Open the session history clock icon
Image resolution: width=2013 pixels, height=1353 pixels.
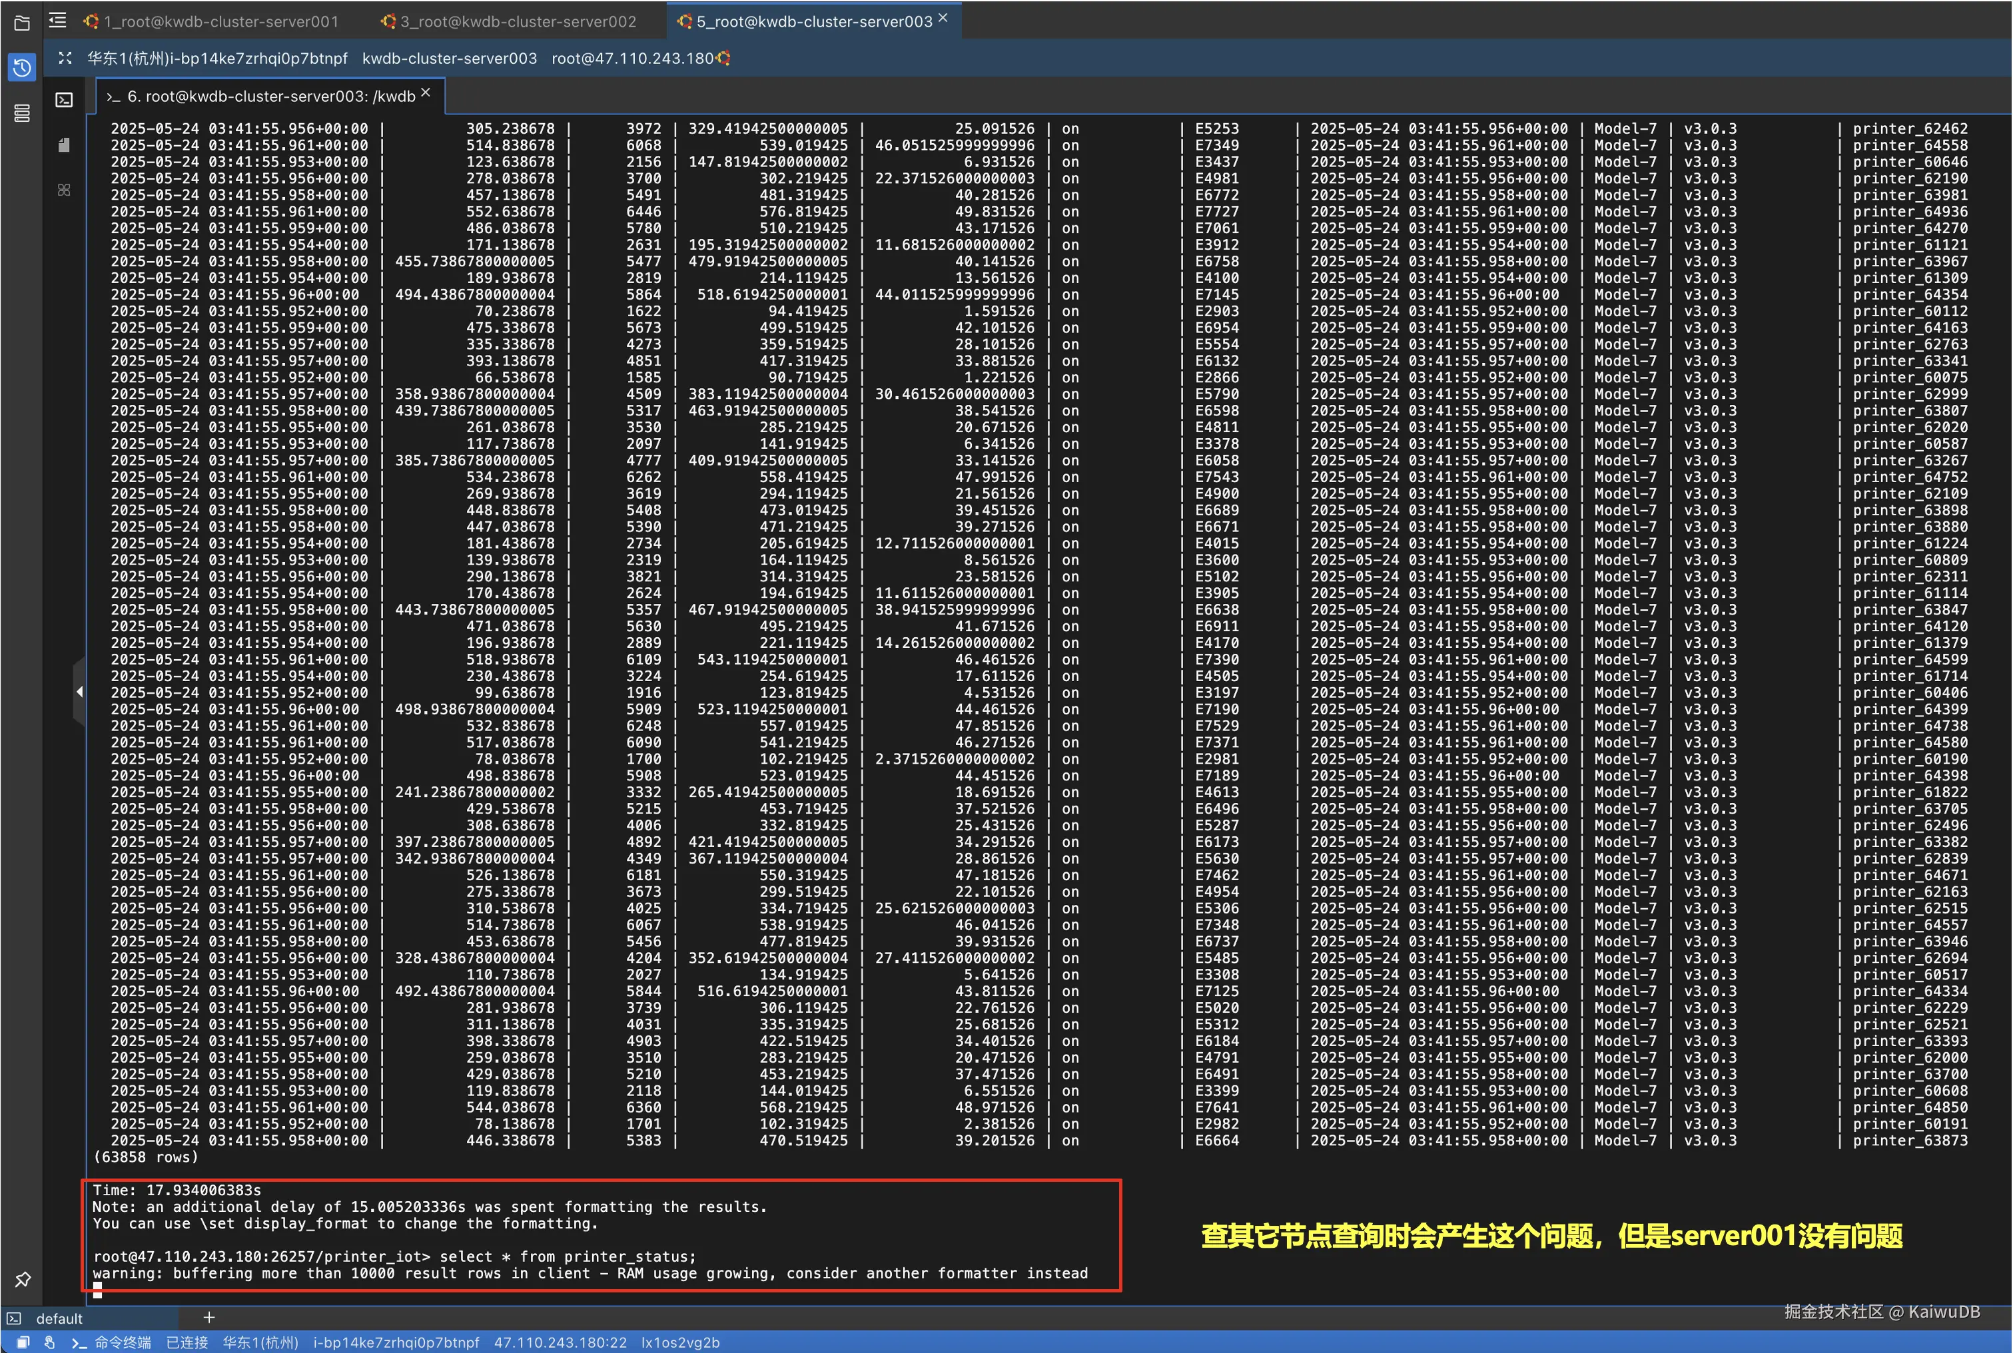click(21, 67)
